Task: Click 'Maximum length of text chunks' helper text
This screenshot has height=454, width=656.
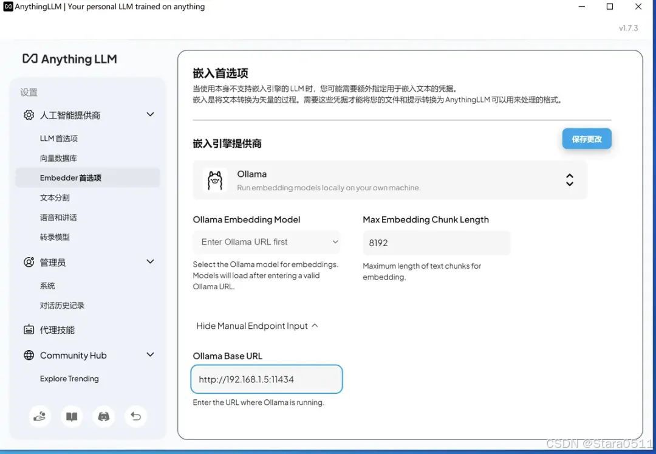Action: point(422,271)
